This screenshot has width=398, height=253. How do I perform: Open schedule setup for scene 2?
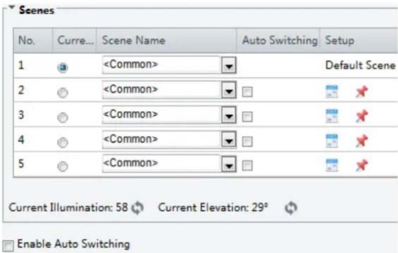(331, 92)
